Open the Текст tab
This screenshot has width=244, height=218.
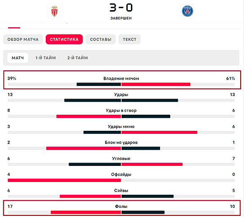coord(130,39)
